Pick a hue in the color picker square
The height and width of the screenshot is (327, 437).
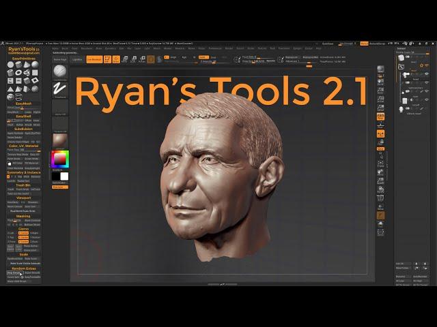pyautogui.click(x=60, y=159)
